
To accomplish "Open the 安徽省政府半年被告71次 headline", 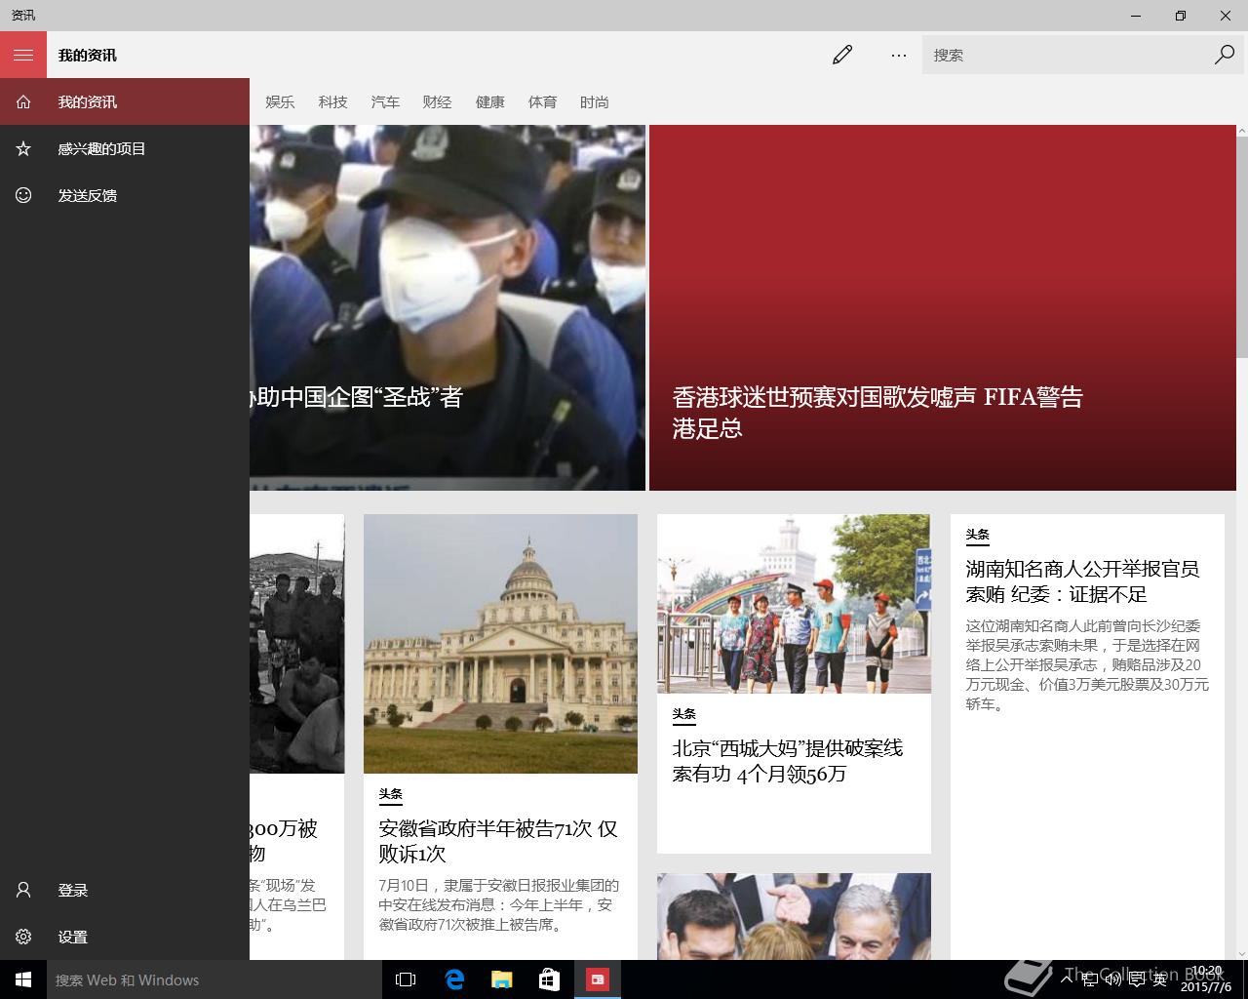I will coord(498,841).
